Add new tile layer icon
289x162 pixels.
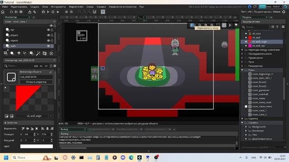pyautogui.click(x=19, y=53)
